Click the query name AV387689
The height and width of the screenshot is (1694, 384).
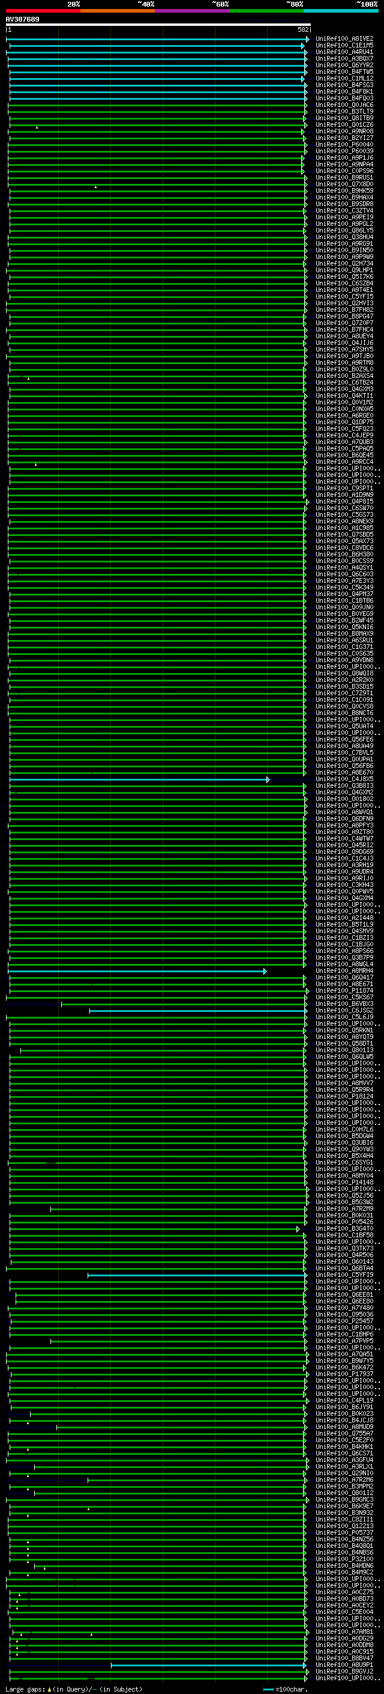pos(22,19)
